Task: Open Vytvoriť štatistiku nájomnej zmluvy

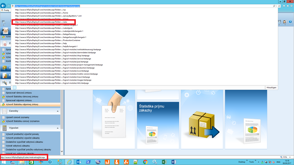Action: pos(22,104)
